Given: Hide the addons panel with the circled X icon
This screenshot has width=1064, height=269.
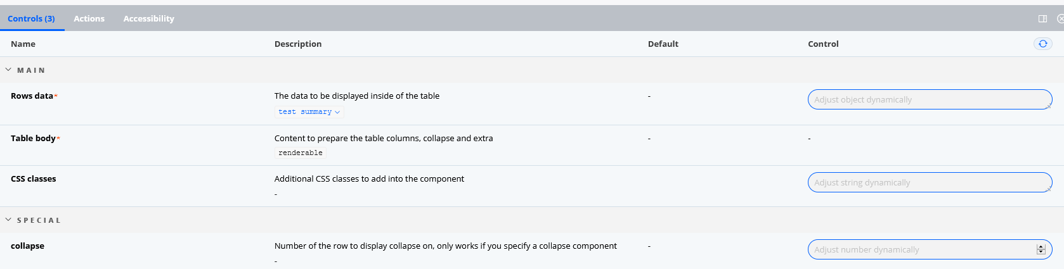Looking at the screenshot, I should point(1060,19).
